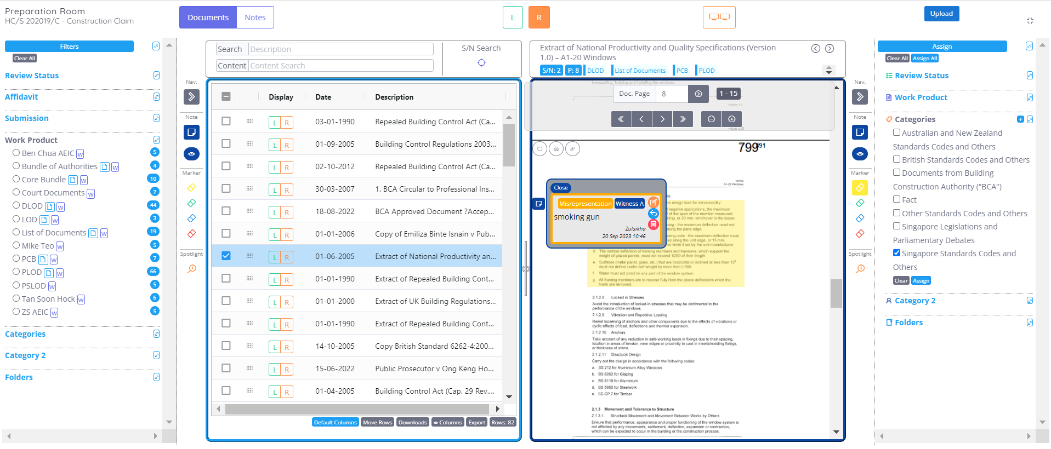Image resolution: width=1051 pixels, height=449 pixels.
Task: Click the dual-screen view icon at top
Action: click(719, 18)
